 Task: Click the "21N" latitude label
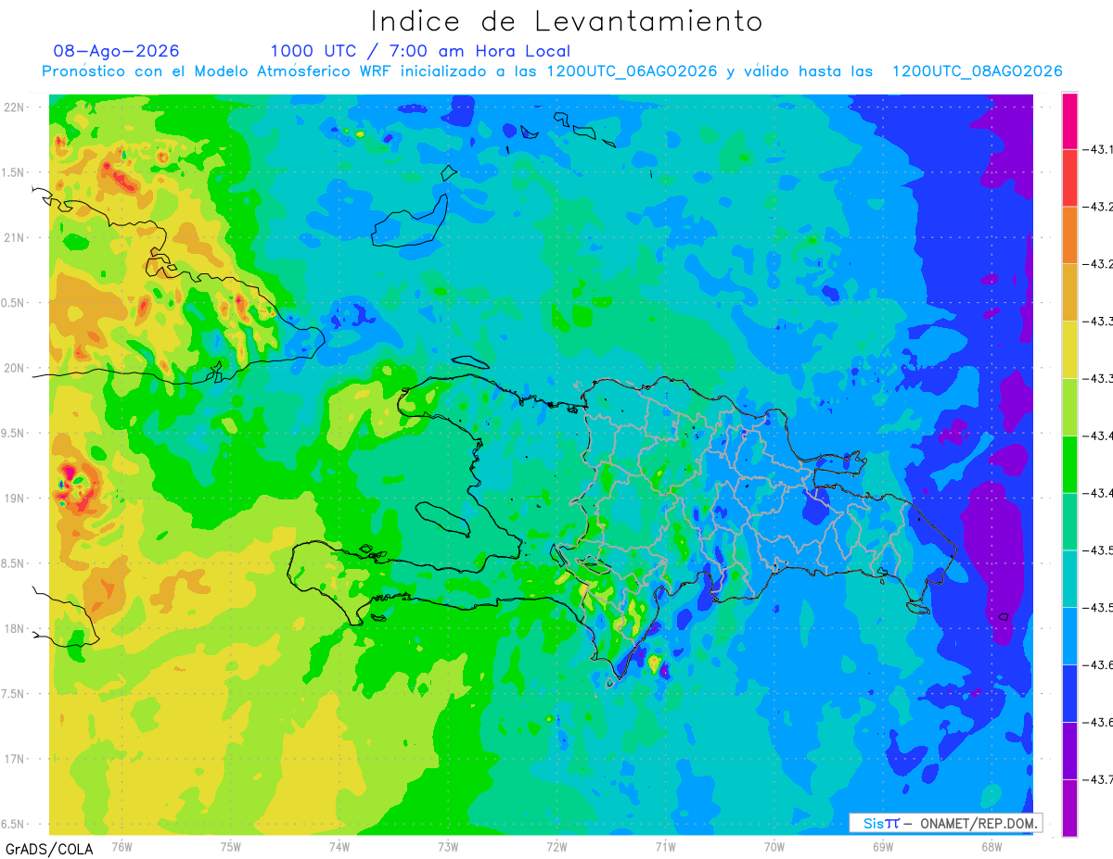pyautogui.click(x=16, y=237)
